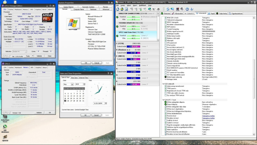Click Close button in CPU-Z Vintage Edition
The height and width of the screenshot is (145, 257).
49,56
